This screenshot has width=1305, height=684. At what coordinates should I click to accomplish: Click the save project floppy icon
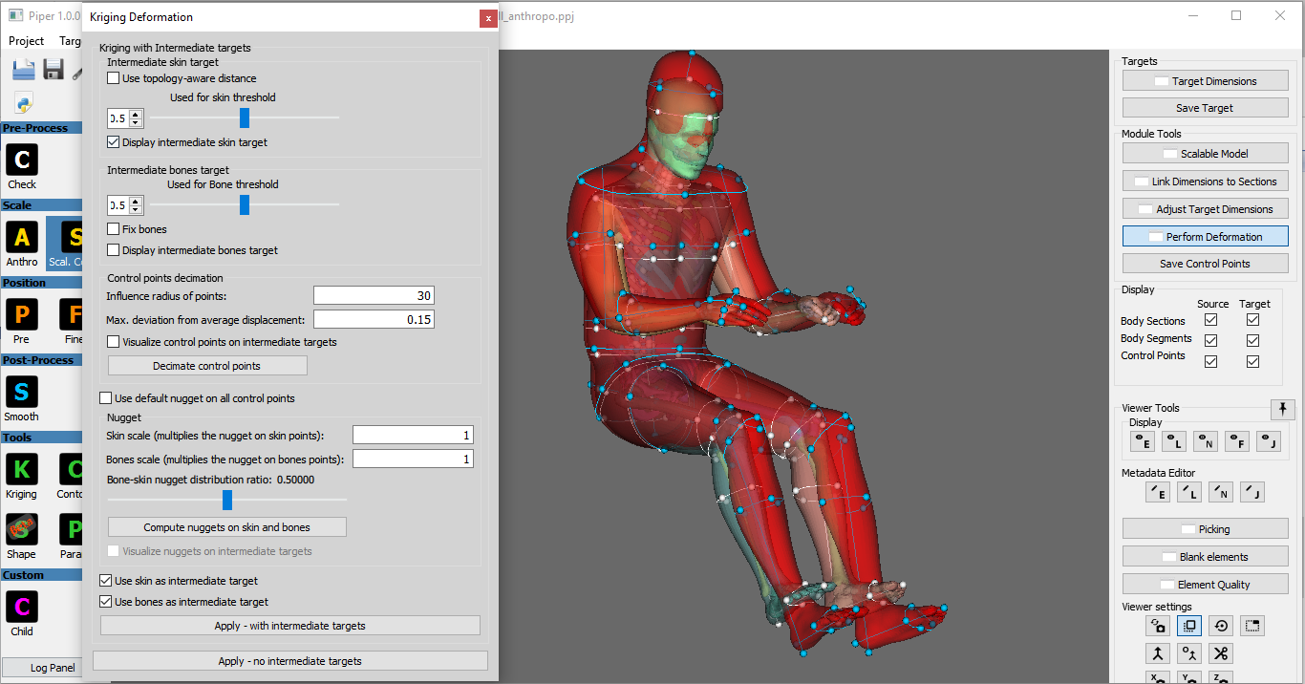pyautogui.click(x=53, y=69)
